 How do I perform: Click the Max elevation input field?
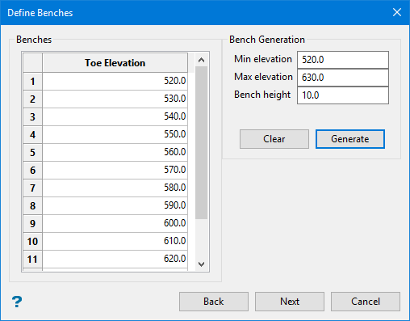click(x=343, y=78)
